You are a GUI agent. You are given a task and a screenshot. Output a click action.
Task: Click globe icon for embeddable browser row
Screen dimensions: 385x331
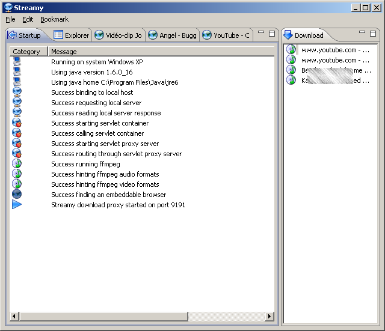pyautogui.click(x=17, y=194)
